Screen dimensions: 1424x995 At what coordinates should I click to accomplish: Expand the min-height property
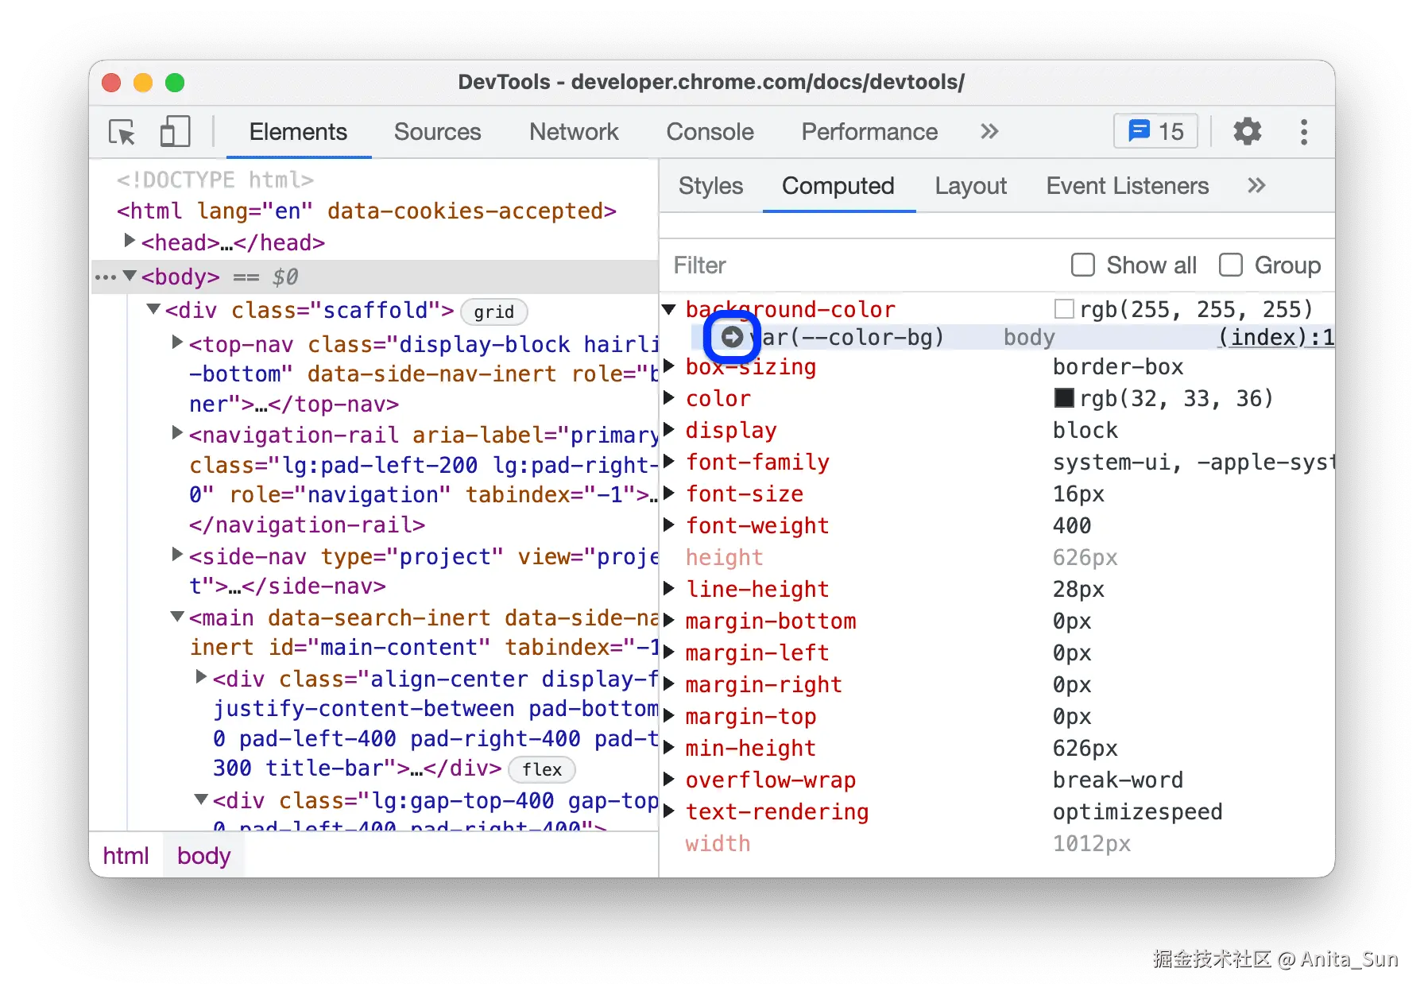click(x=669, y=748)
